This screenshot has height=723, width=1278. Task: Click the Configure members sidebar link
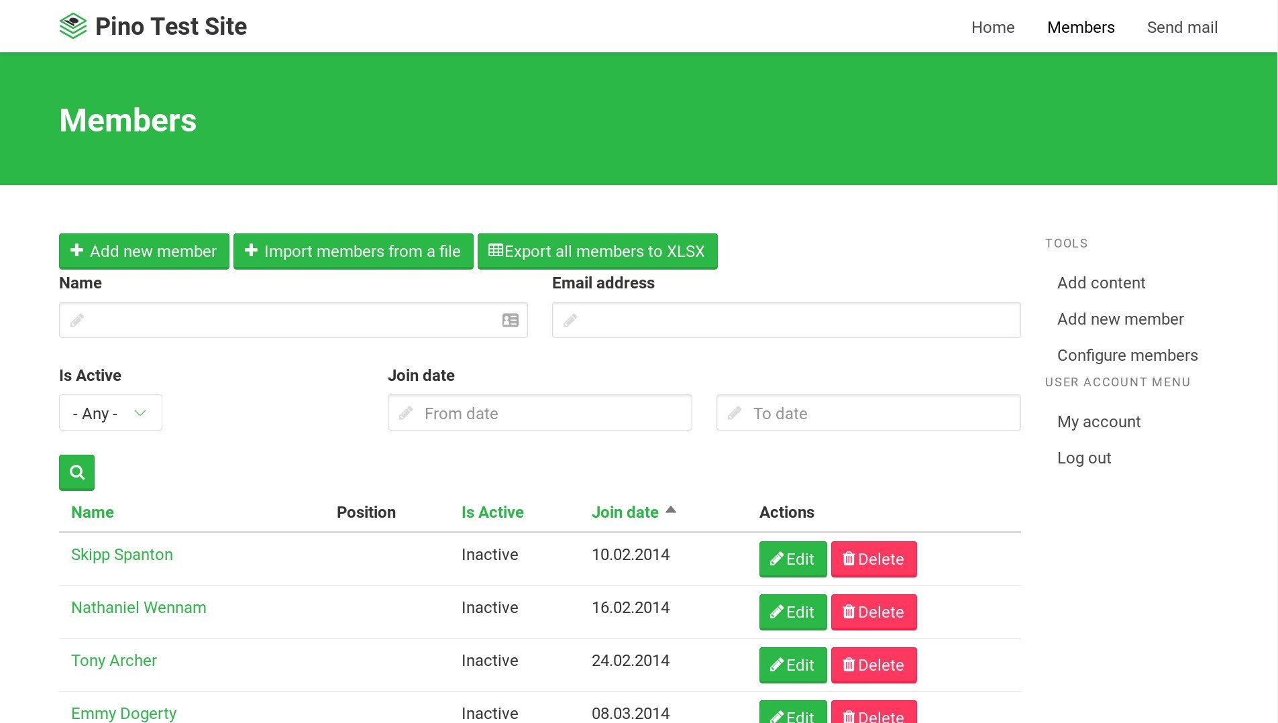coord(1127,355)
